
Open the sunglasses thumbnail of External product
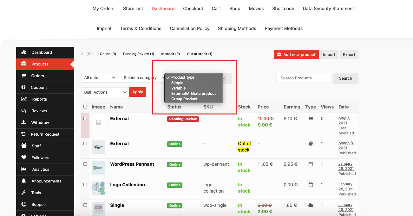coord(98,147)
